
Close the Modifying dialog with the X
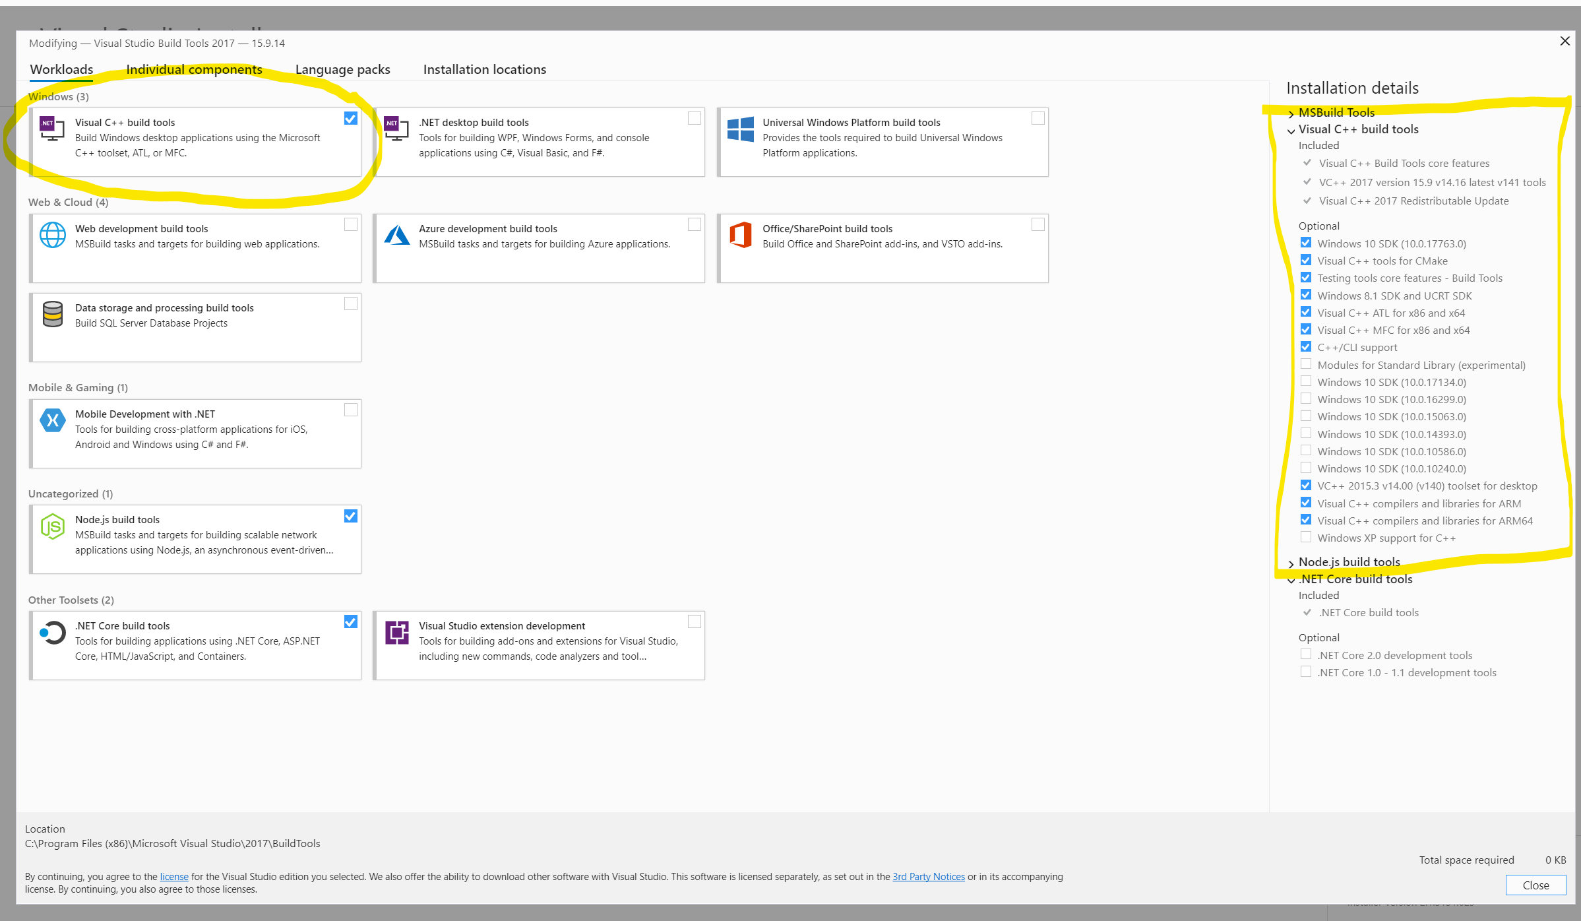(1565, 42)
